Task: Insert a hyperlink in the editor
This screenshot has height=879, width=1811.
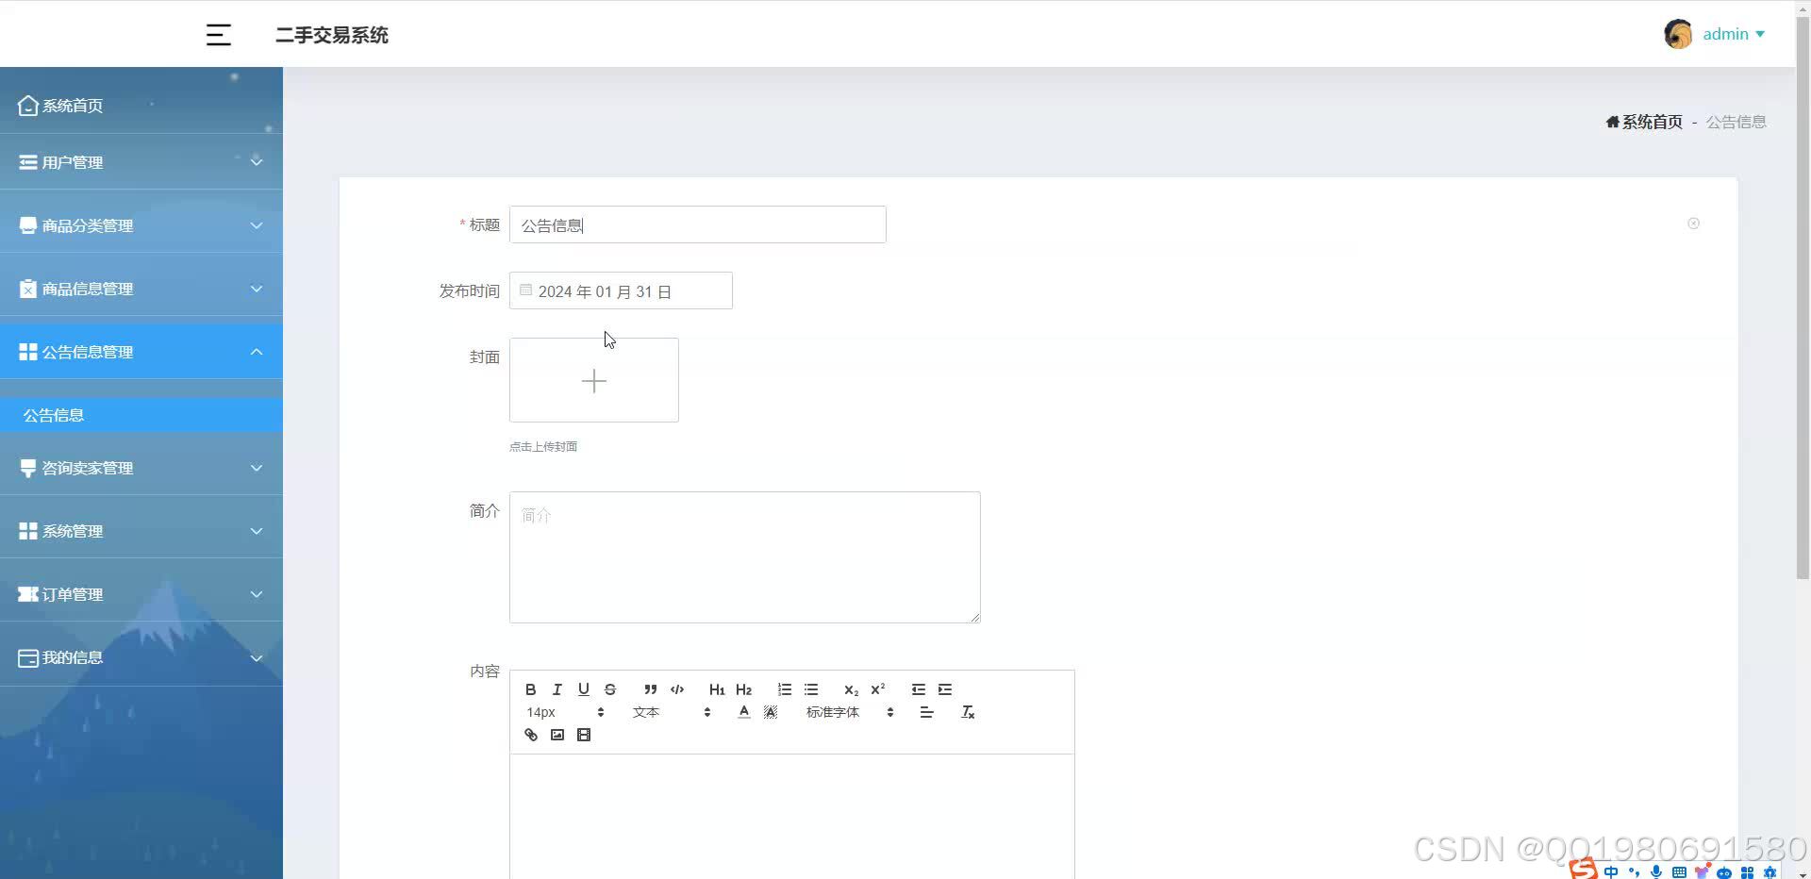Action: point(531,735)
